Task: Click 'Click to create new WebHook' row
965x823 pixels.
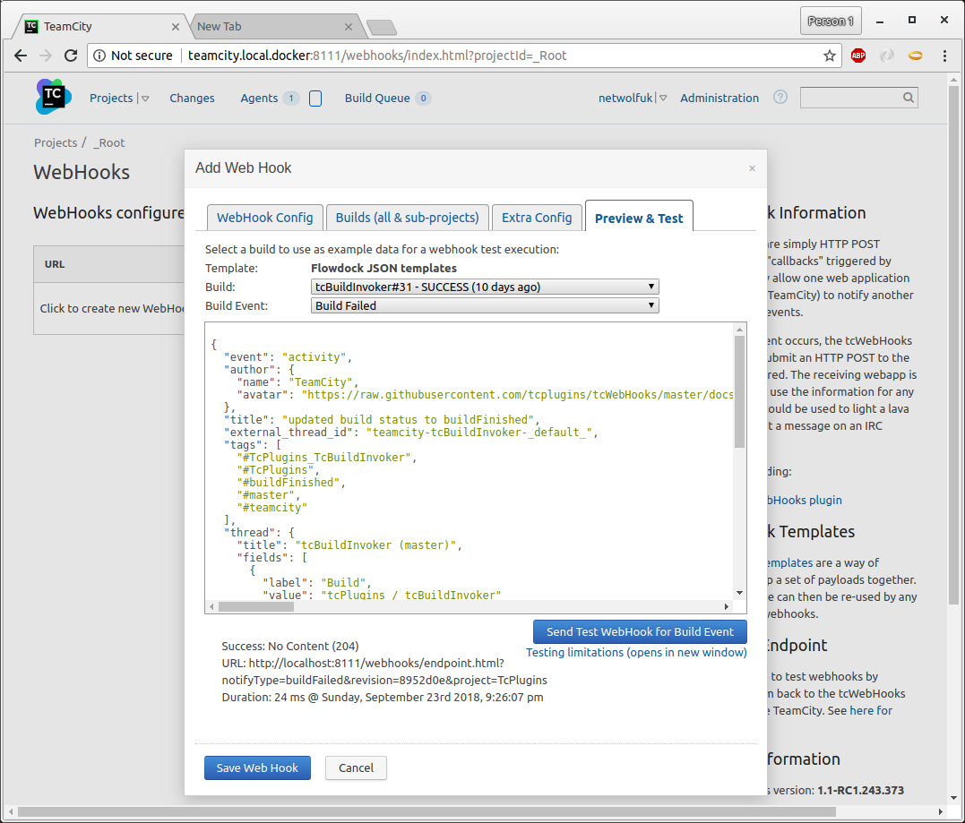Action: pyautogui.click(x=111, y=308)
